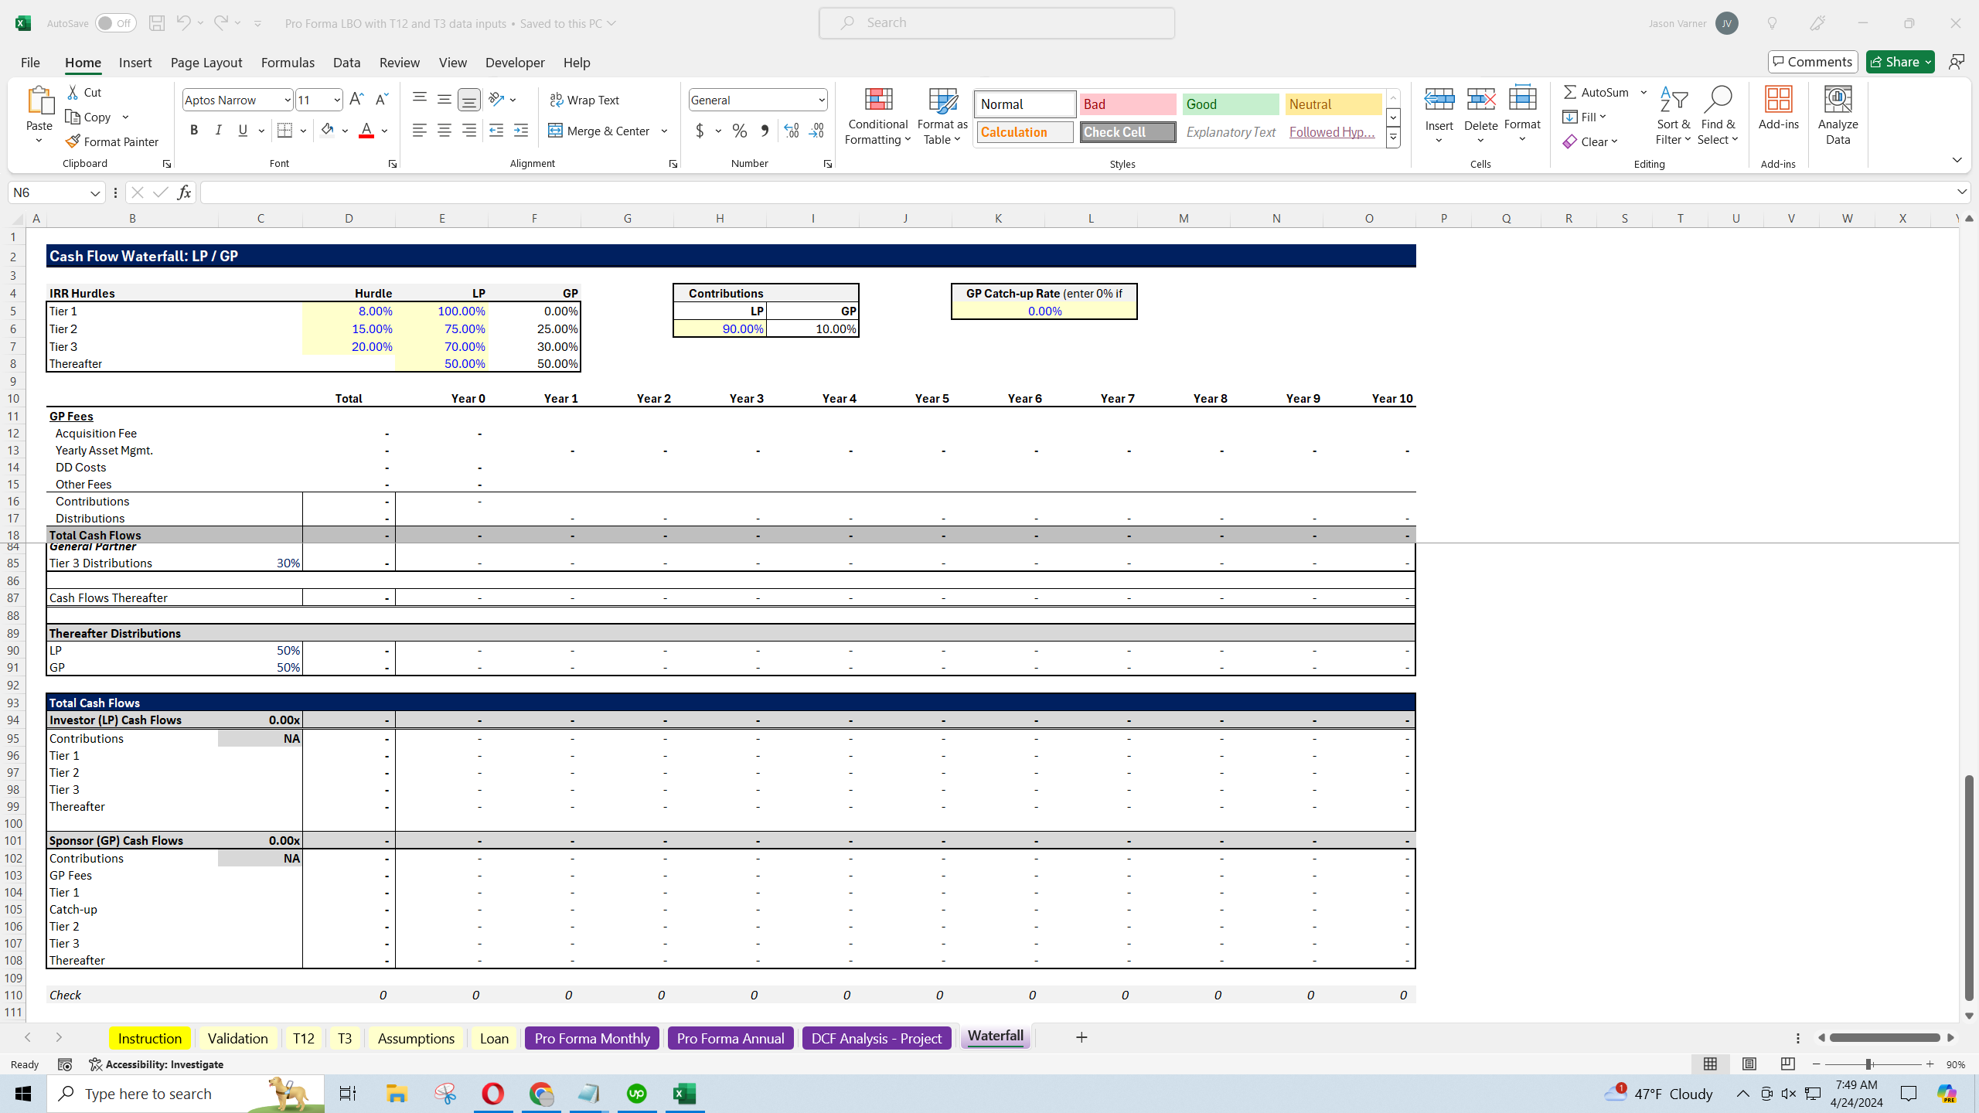Click the Increase Font Size icon
This screenshot has width=1979, height=1113.
(356, 100)
